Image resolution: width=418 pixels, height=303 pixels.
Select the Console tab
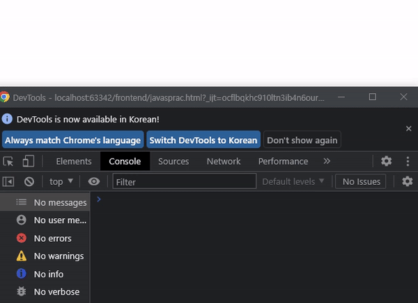tap(125, 161)
